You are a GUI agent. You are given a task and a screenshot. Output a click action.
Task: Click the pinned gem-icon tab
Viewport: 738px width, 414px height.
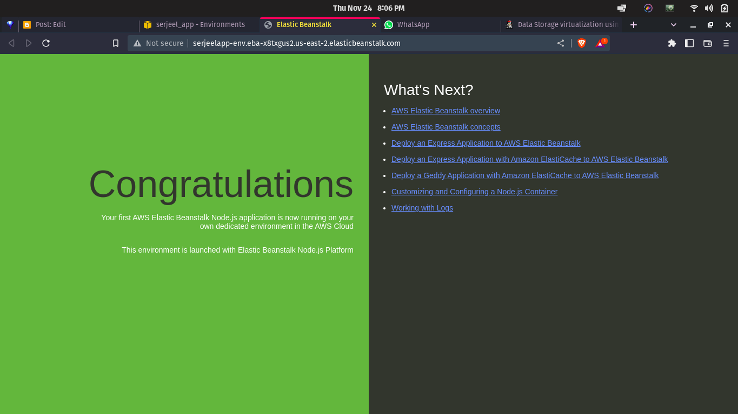tap(10, 24)
